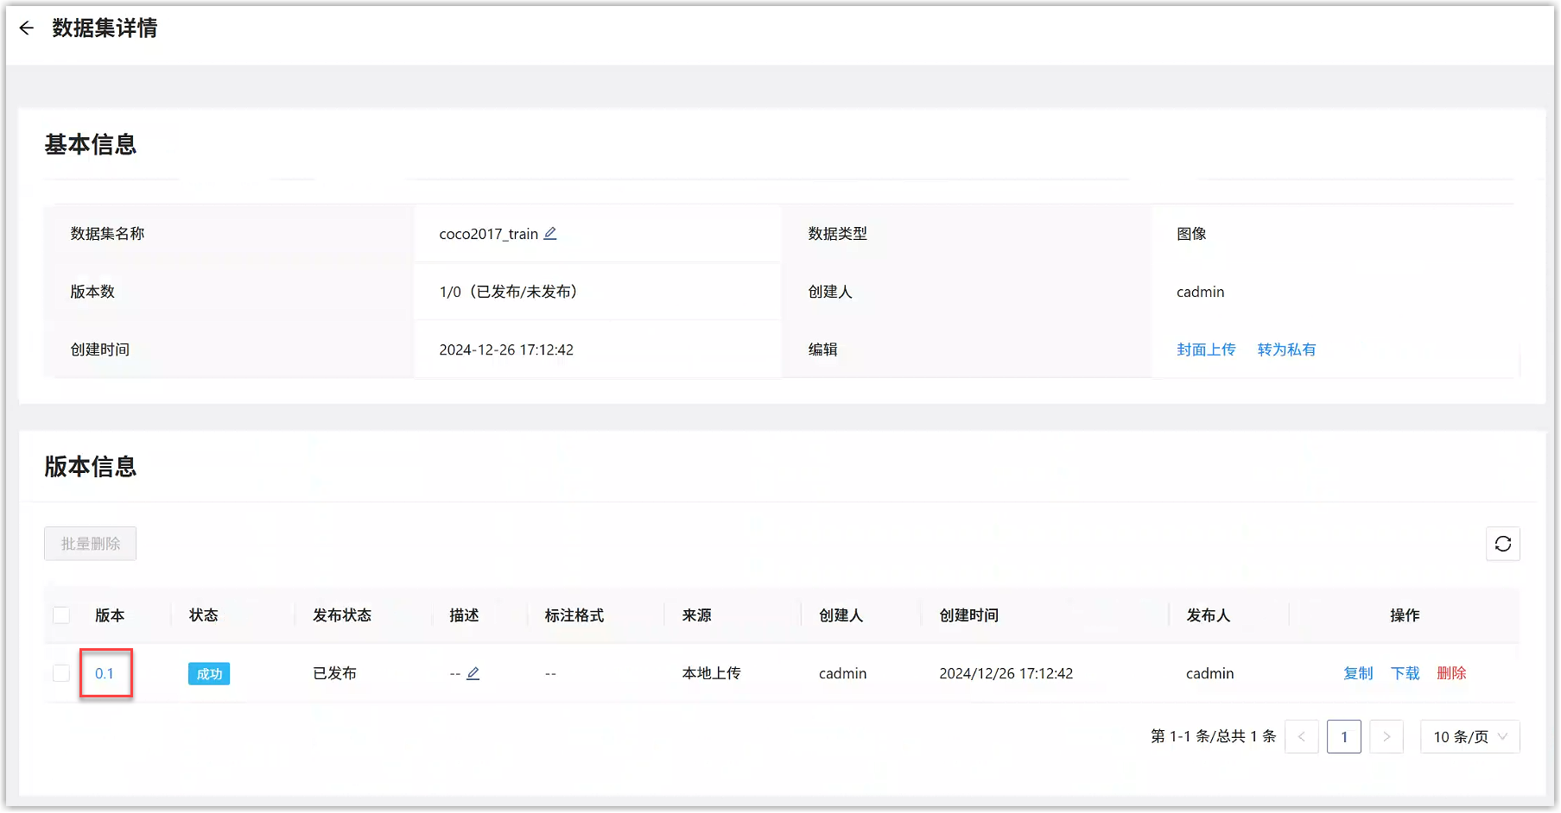Open the 10 条/页 page size dropdown
This screenshot has width=1561, height=813.
(1469, 737)
